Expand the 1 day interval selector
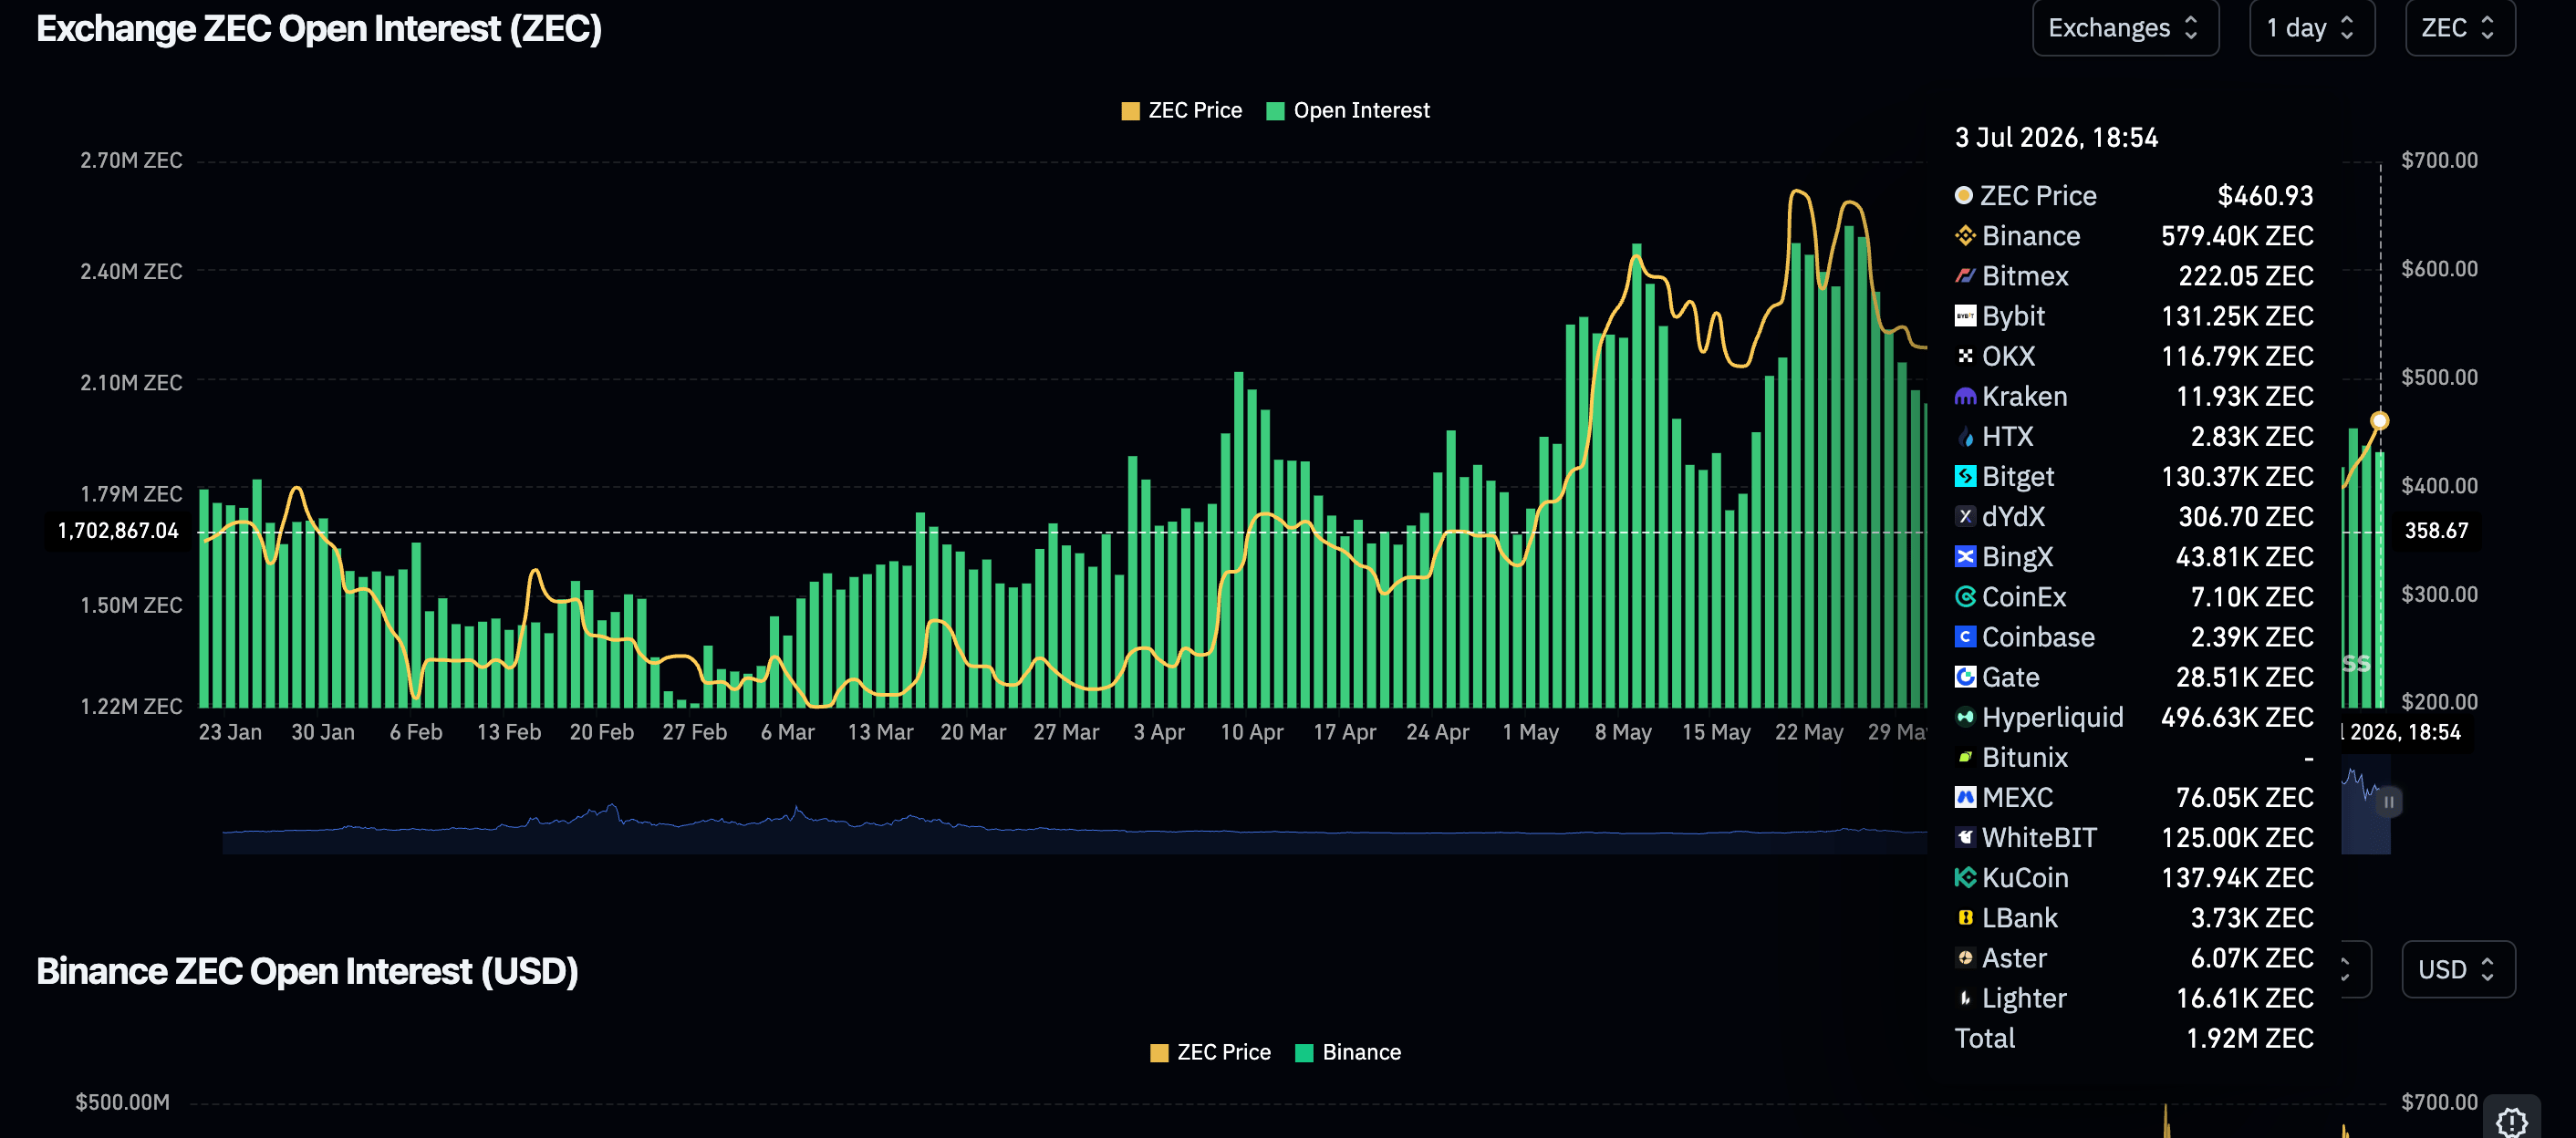The image size is (2576, 1138). (x=2311, y=28)
